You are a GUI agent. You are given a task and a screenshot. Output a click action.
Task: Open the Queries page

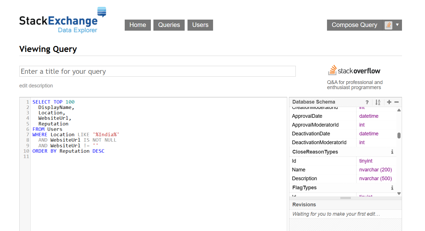pos(169,25)
